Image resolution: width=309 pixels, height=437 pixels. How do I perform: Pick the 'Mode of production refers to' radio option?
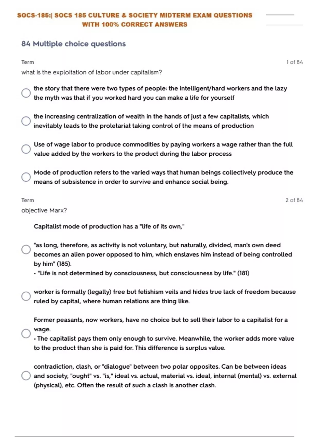pyautogui.click(x=26, y=177)
